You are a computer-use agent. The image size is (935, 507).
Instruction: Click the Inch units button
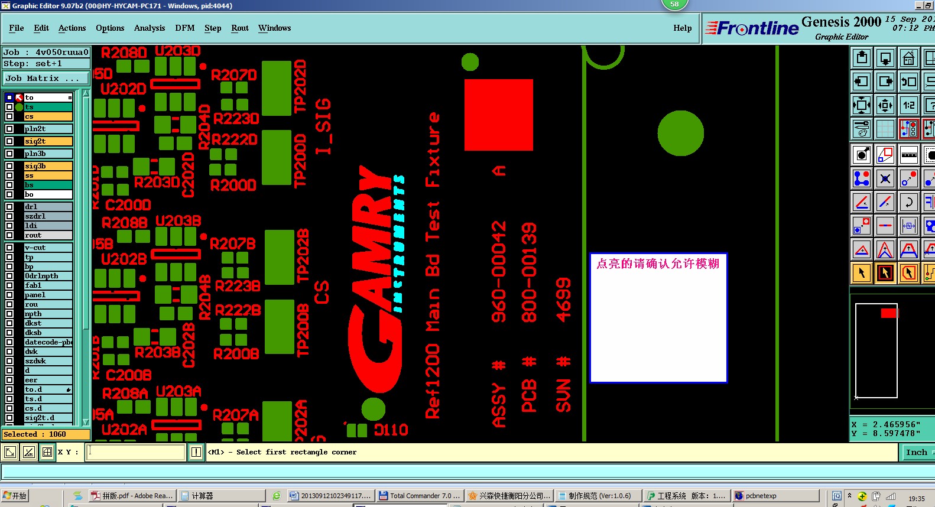tap(917, 452)
